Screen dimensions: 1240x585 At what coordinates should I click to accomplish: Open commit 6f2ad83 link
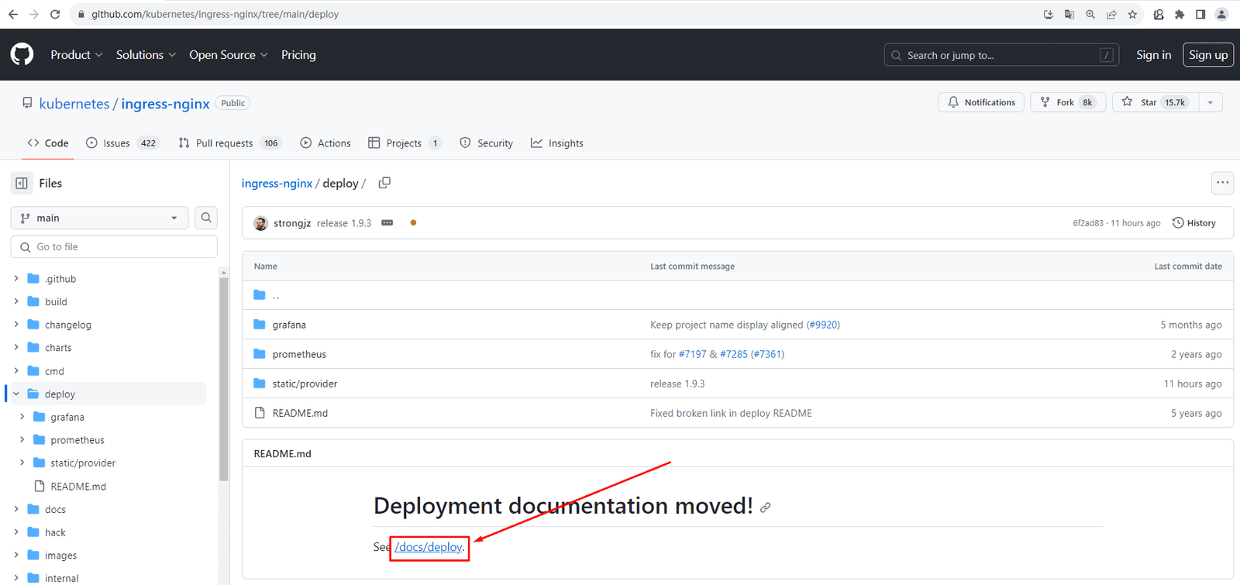pyautogui.click(x=1087, y=223)
